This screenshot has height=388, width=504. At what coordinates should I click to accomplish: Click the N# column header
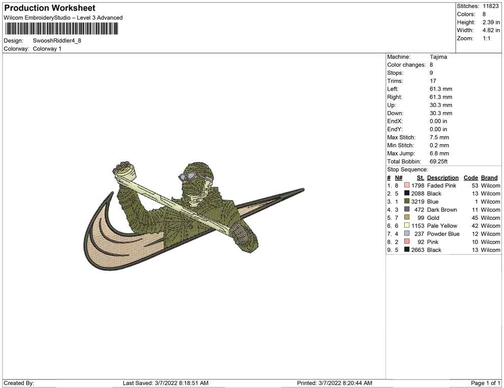tap(399, 178)
